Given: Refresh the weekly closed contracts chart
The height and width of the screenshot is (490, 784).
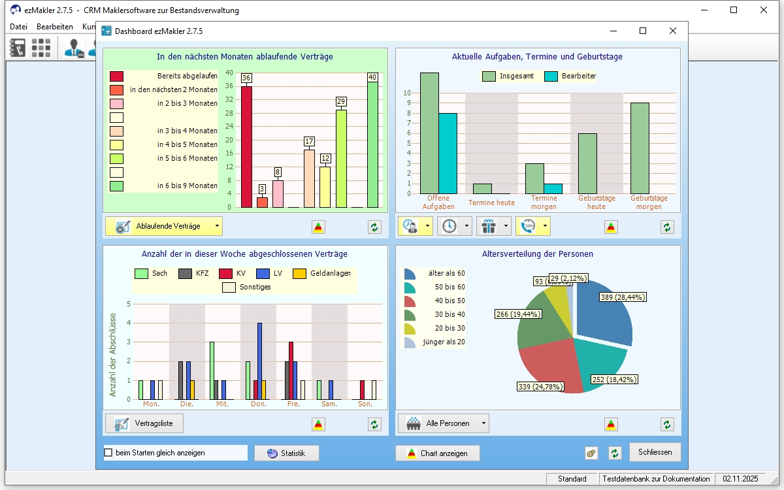Looking at the screenshot, I should tap(374, 424).
